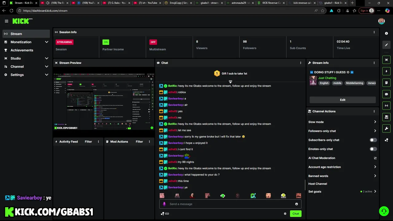The image size is (393, 221).
Task: Toggle Subscribers-only chat switch
Action: click(373, 140)
